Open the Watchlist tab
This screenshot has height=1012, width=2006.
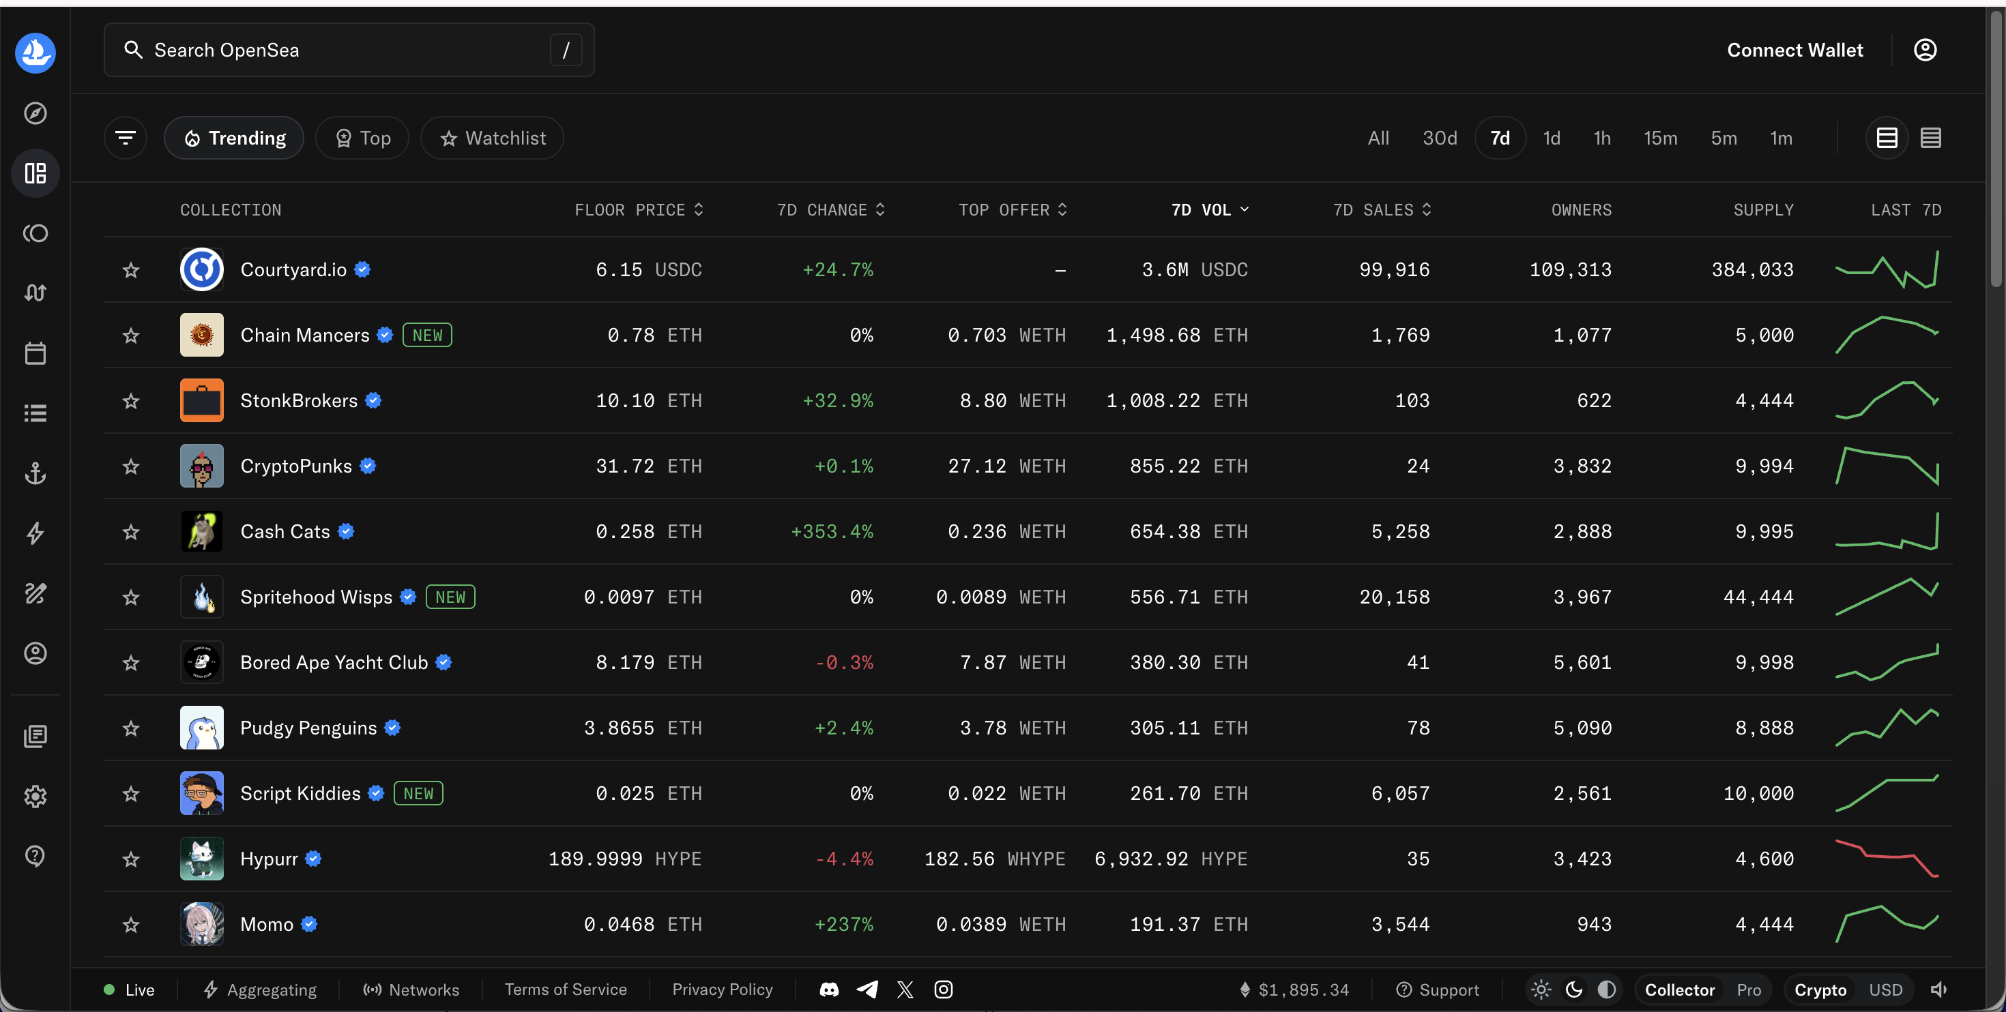492,138
